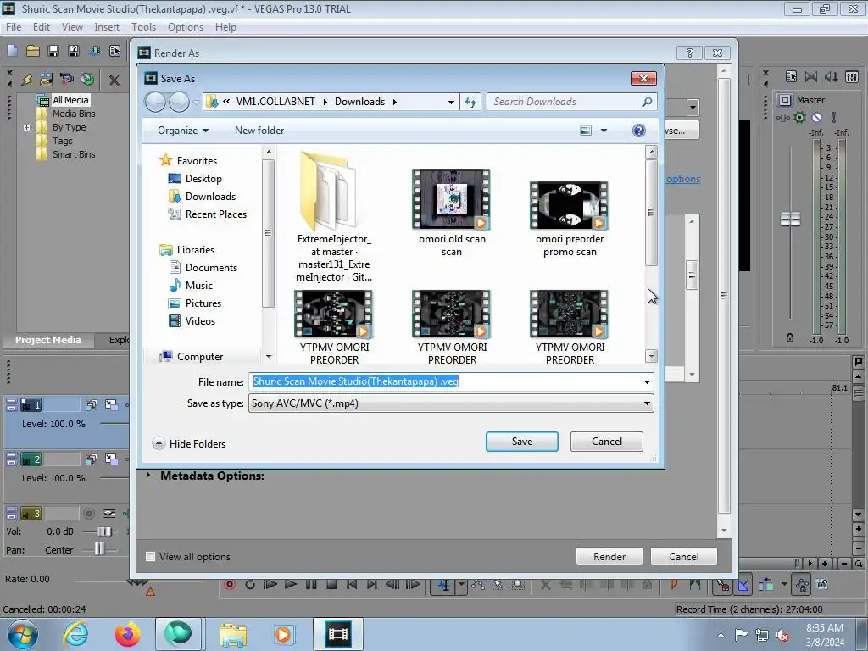Click the Play button in transport bar

pyautogui.click(x=290, y=584)
